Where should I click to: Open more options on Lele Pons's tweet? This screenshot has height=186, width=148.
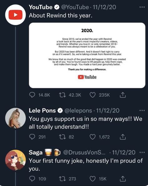(x=142, y=111)
